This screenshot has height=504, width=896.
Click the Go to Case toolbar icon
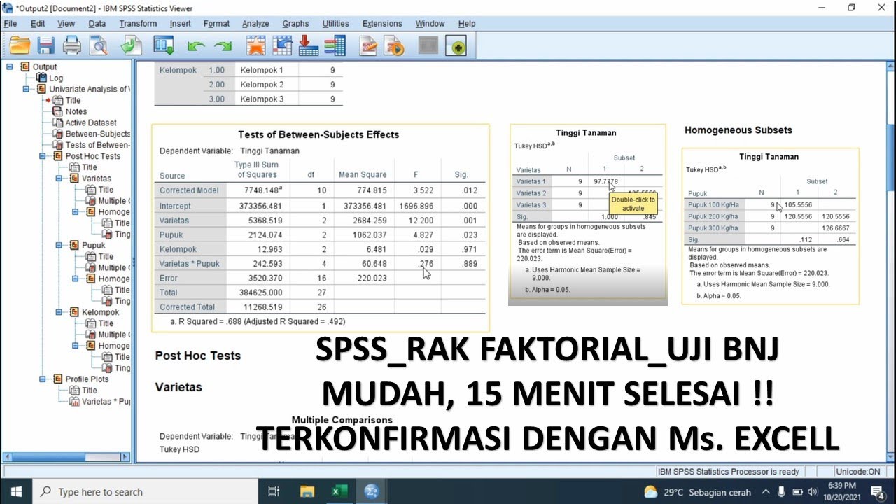[x=282, y=46]
